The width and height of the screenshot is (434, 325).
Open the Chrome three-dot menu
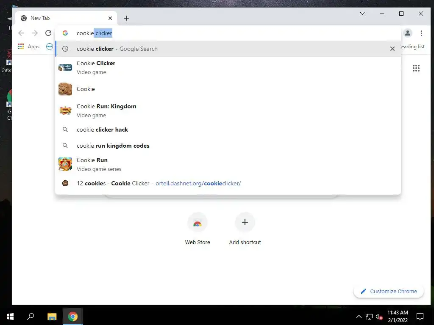pos(421,33)
